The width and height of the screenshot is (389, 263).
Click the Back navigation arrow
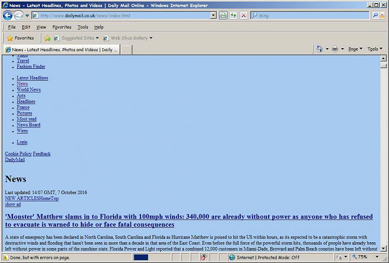pyautogui.click(x=7, y=16)
